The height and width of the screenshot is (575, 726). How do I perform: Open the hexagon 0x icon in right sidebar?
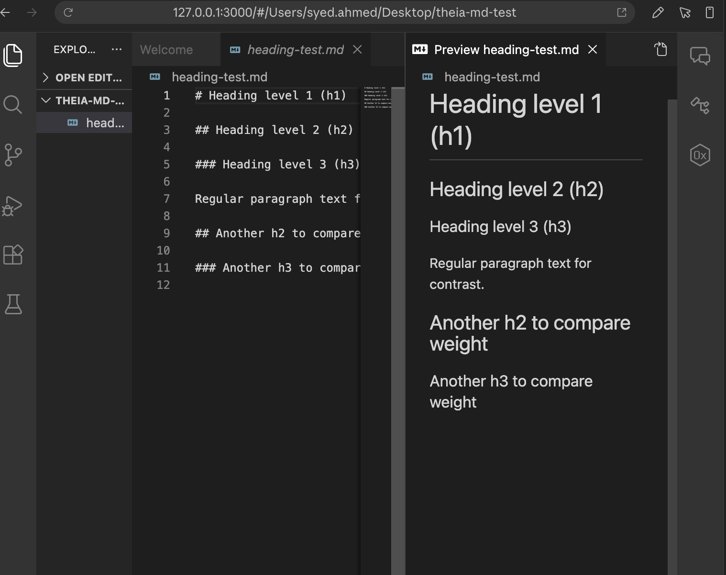[x=700, y=155]
